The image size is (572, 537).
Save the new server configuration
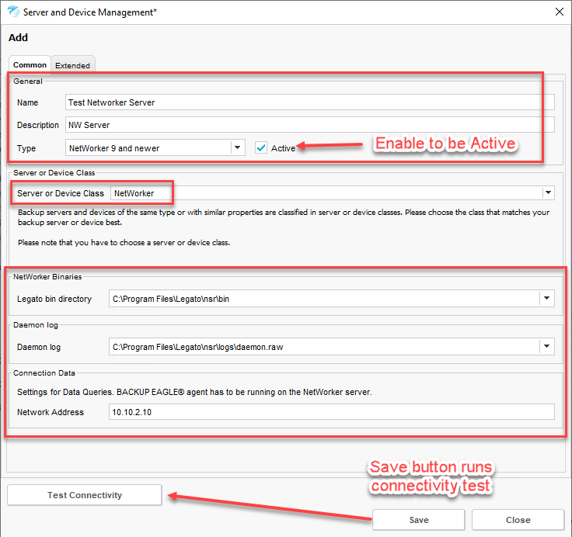(x=418, y=520)
